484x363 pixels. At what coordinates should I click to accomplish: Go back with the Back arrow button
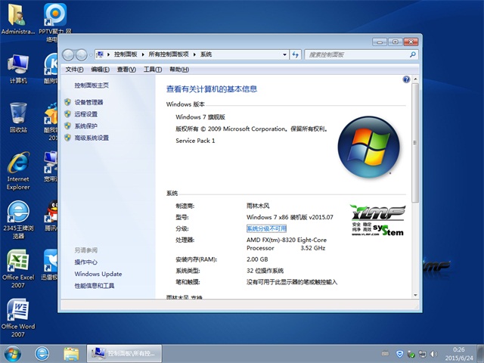pyautogui.click(x=68, y=55)
